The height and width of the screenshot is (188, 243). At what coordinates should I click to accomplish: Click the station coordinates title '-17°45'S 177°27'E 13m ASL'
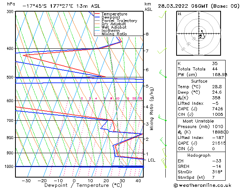[x=61, y=6]
